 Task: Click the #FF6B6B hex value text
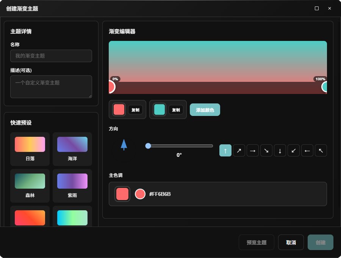pyautogui.click(x=160, y=194)
